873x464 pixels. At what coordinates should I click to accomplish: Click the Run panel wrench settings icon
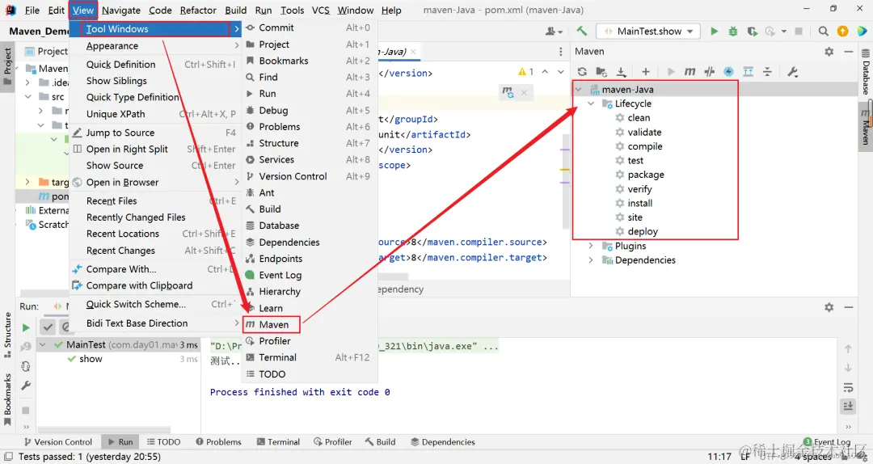26,386
